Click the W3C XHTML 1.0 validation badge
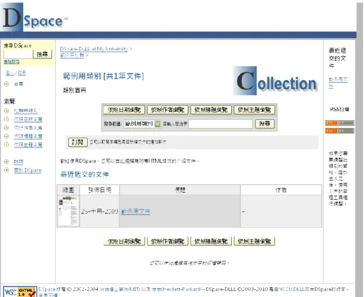 (20, 292)
